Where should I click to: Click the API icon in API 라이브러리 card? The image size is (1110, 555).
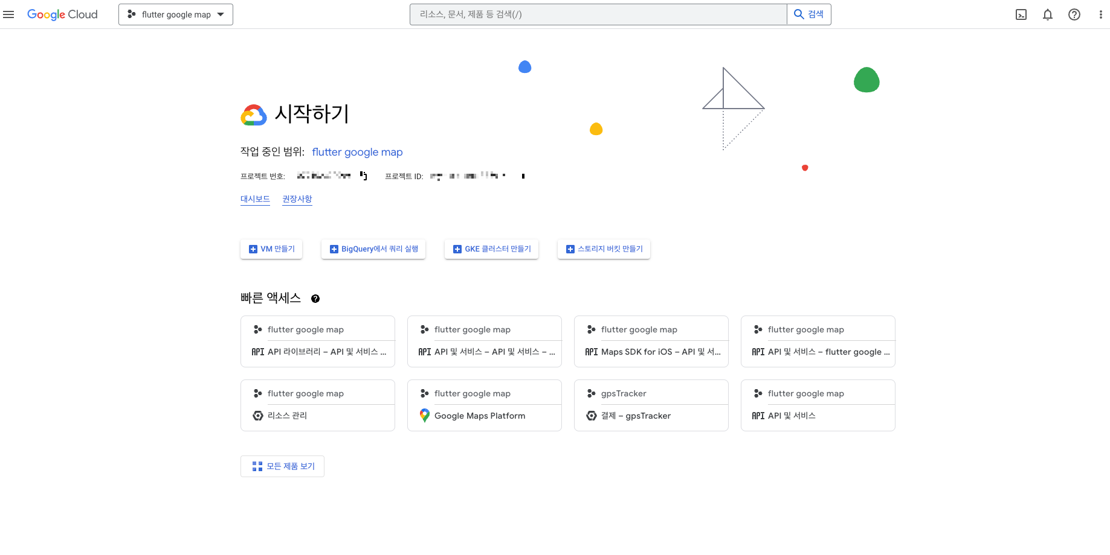(258, 352)
